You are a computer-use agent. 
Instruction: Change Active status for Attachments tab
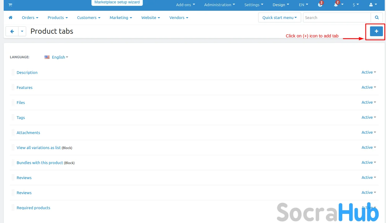click(x=369, y=133)
